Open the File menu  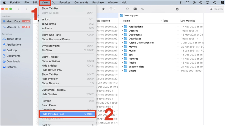pyautogui.click(x=26, y=3)
